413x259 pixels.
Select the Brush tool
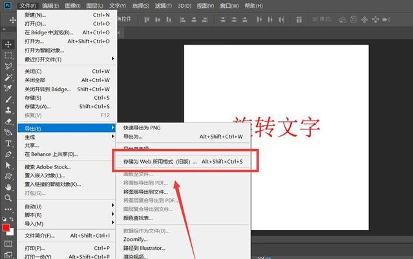click(x=8, y=99)
